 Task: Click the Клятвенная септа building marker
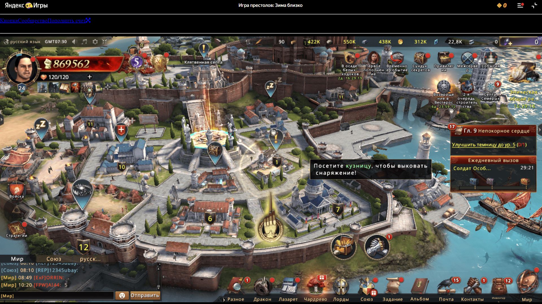point(204,50)
